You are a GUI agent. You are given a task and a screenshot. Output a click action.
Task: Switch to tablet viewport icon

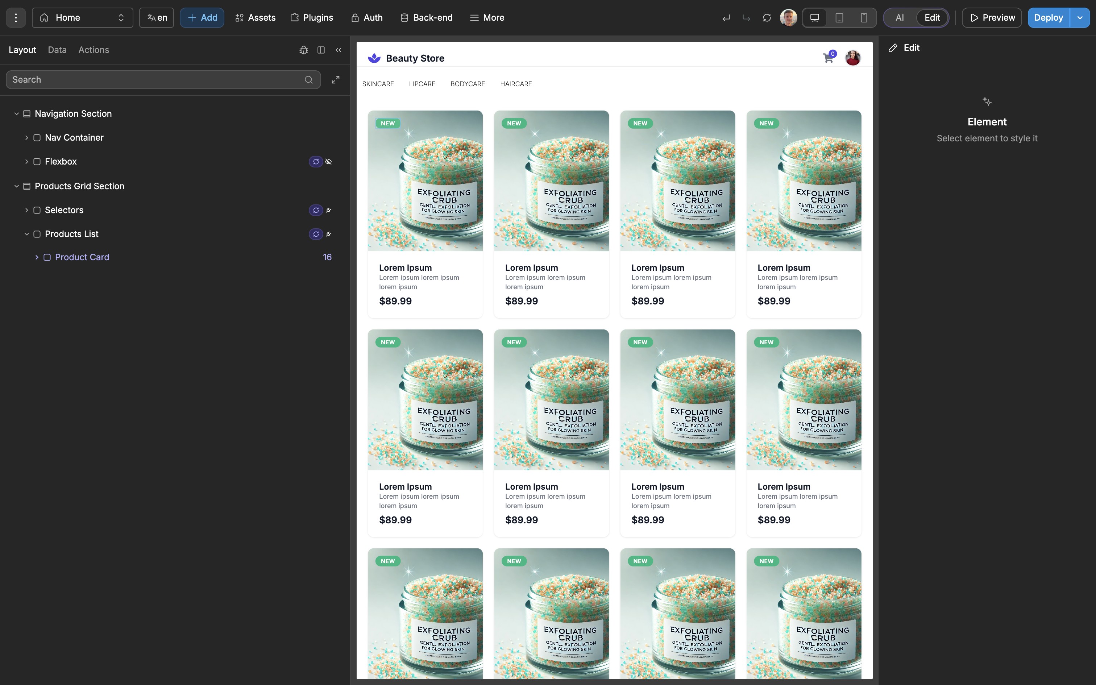point(839,18)
